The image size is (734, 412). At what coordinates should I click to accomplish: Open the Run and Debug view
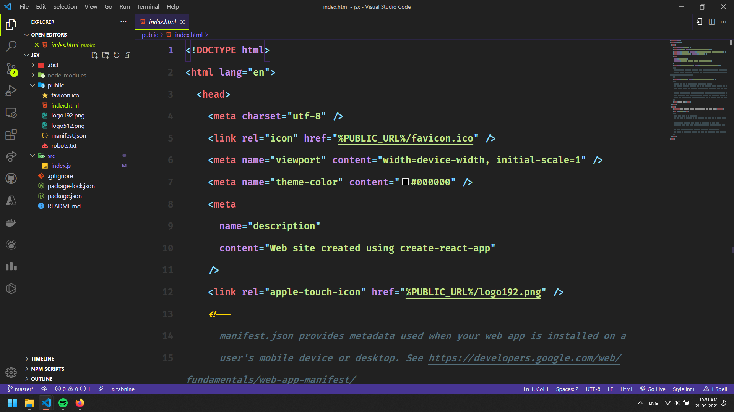[x=11, y=91]
